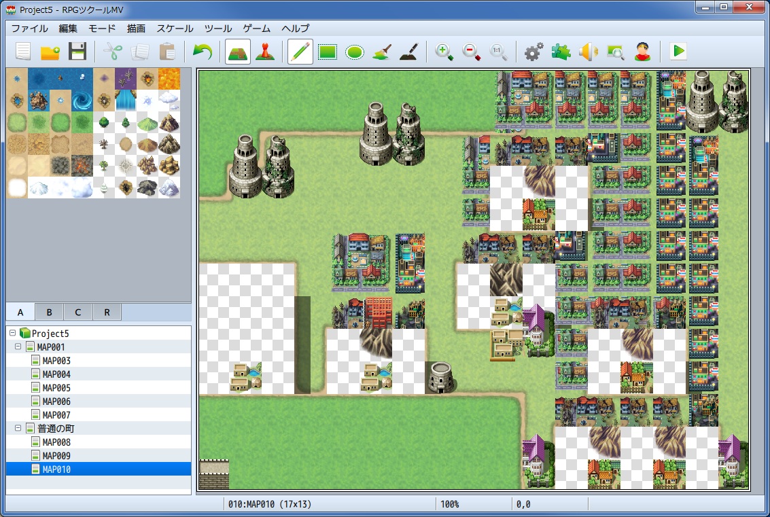
Task: Select the Ellipse drawing tool
Action: [x=355, y=51]
